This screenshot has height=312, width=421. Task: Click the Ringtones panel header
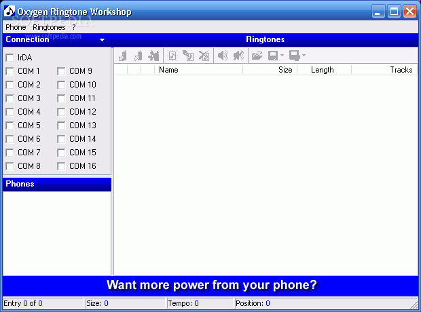(266, 39)
